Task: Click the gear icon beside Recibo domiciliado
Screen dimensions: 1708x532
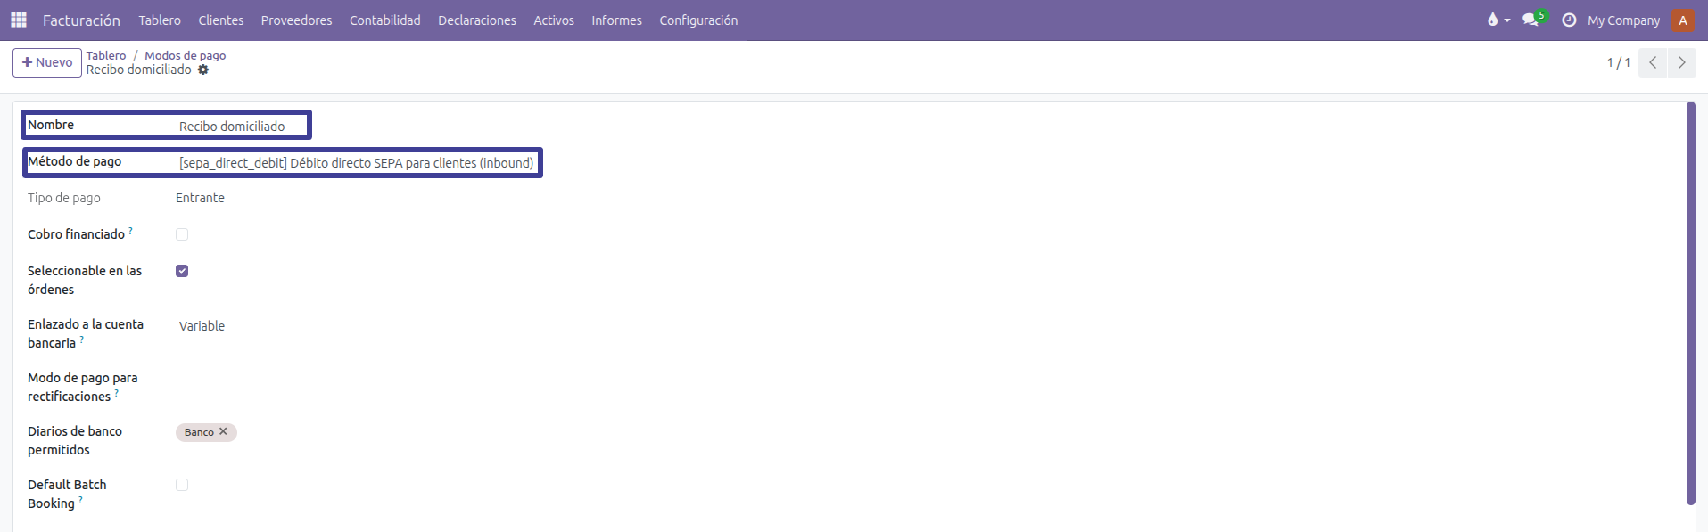Action: 203,70
